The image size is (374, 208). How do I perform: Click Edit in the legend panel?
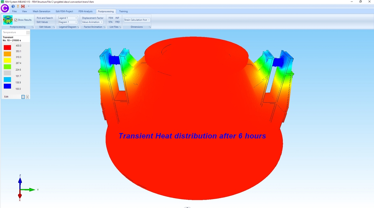6,97
